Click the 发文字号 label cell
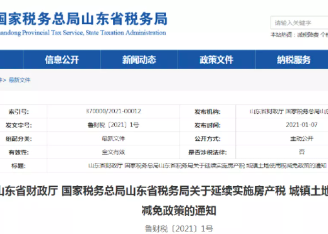 19,125
